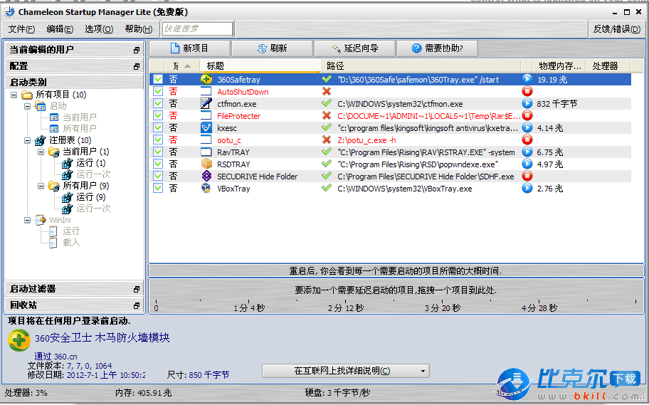Image resolution: width=649 pixels, height=405 pixels.
Task: Click the 0 mark on delay timeline
Action: click(156, 307)
